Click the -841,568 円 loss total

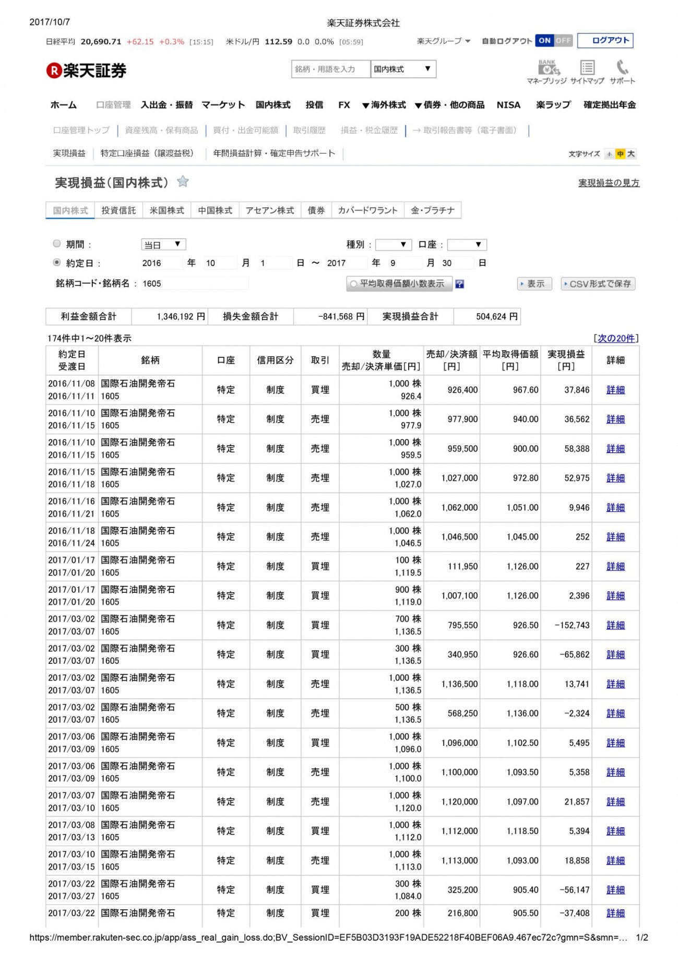[341, 317]
